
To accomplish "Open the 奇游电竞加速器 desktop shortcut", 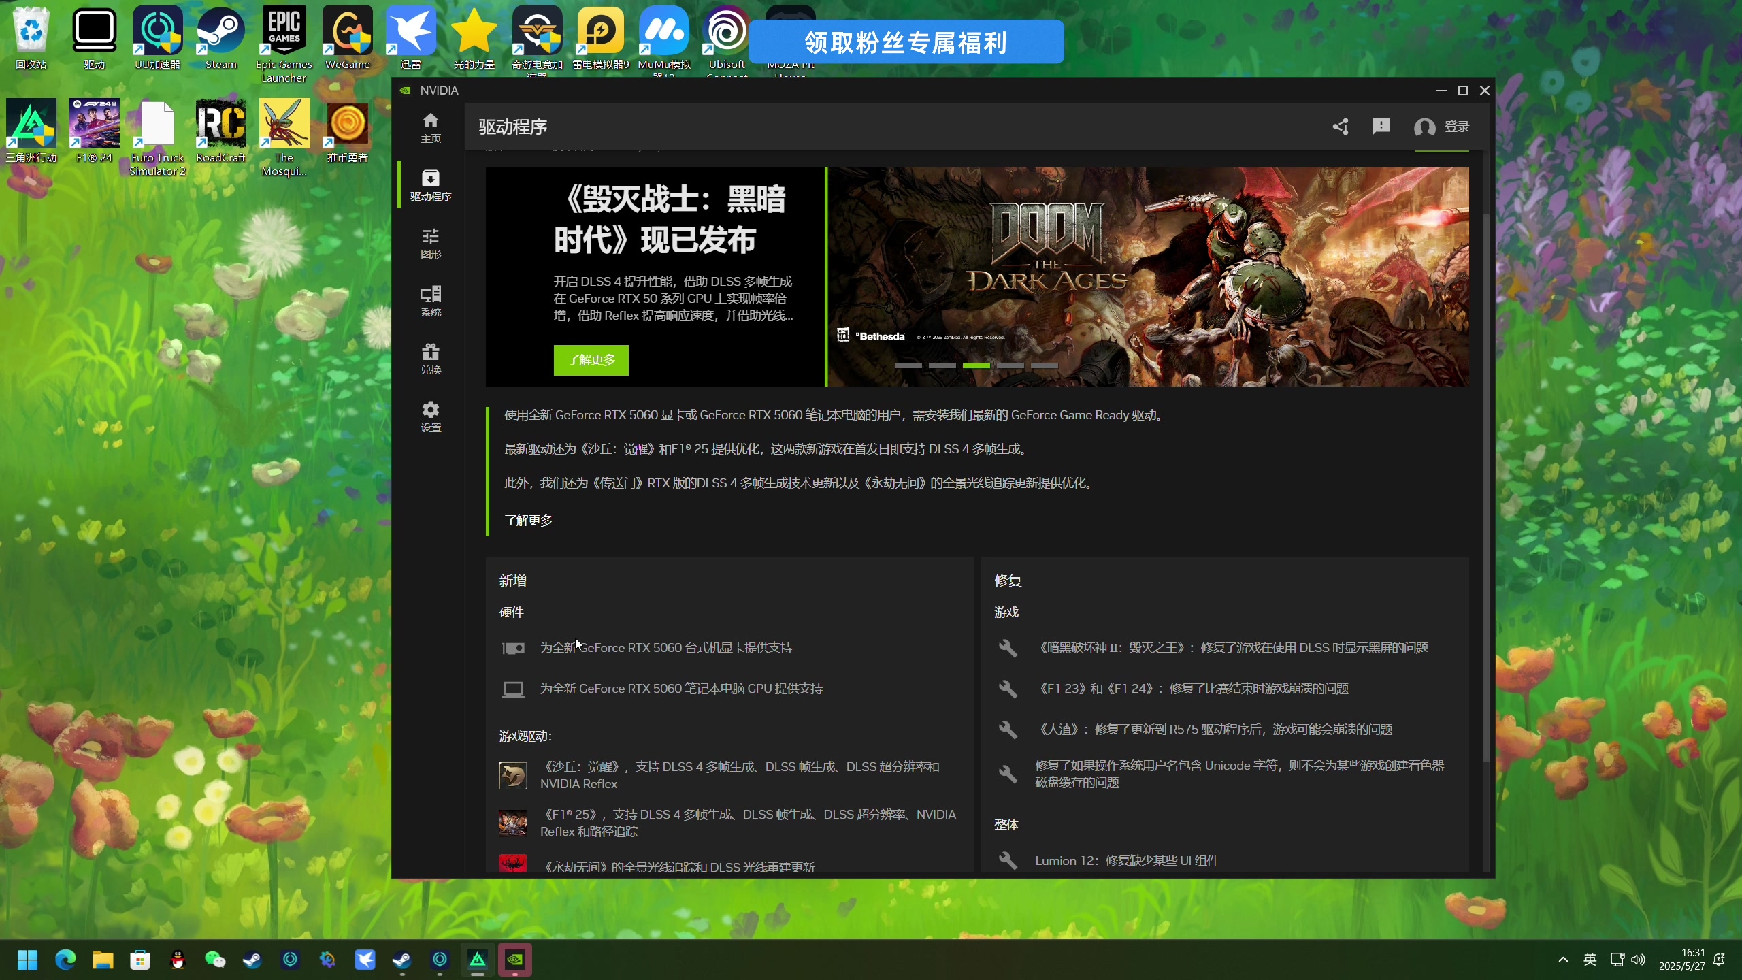I will coord(538,41).
